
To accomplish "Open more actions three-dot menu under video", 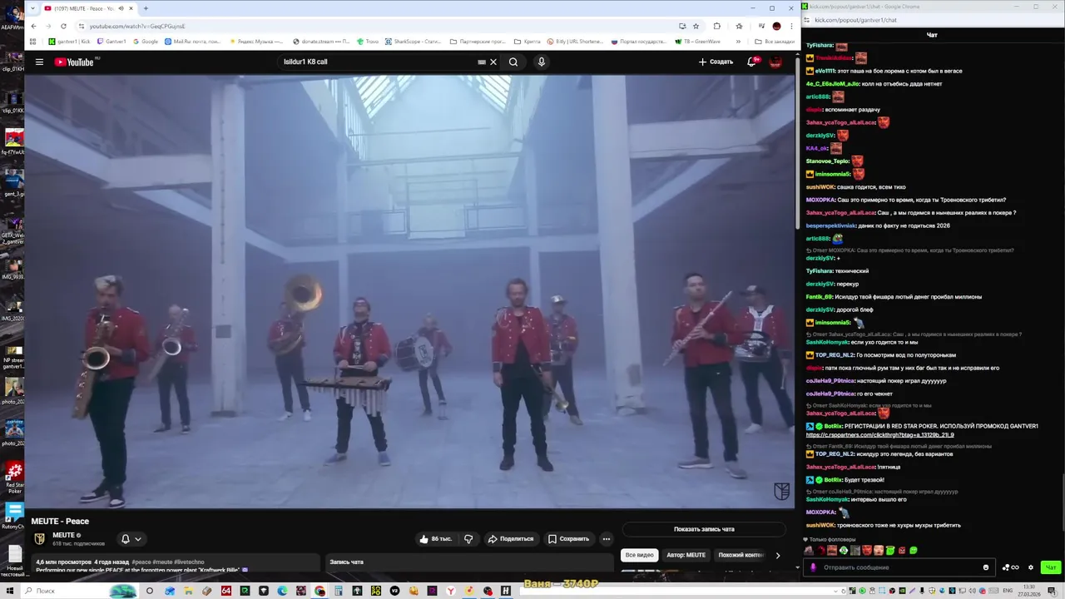I will tap(607, 539).
